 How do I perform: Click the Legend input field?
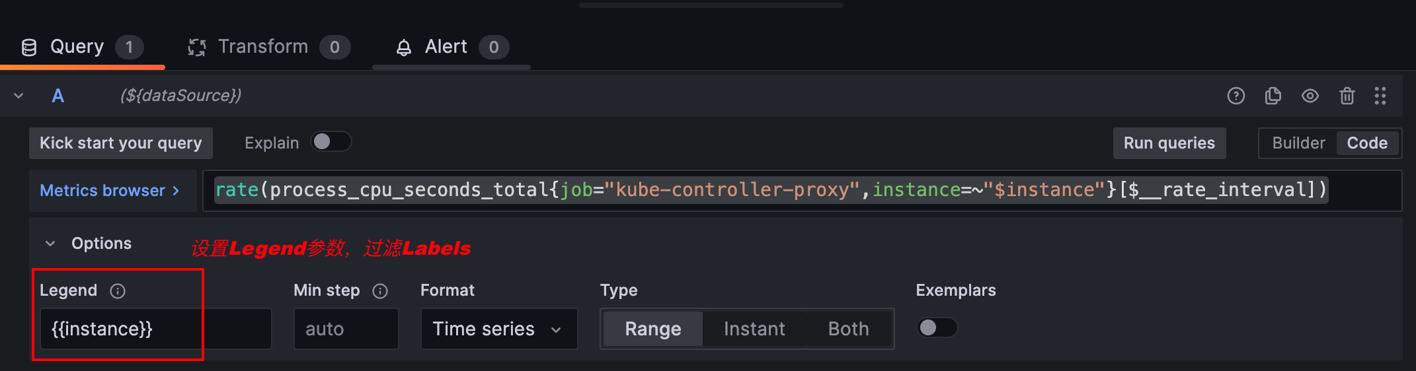point(155,329)
